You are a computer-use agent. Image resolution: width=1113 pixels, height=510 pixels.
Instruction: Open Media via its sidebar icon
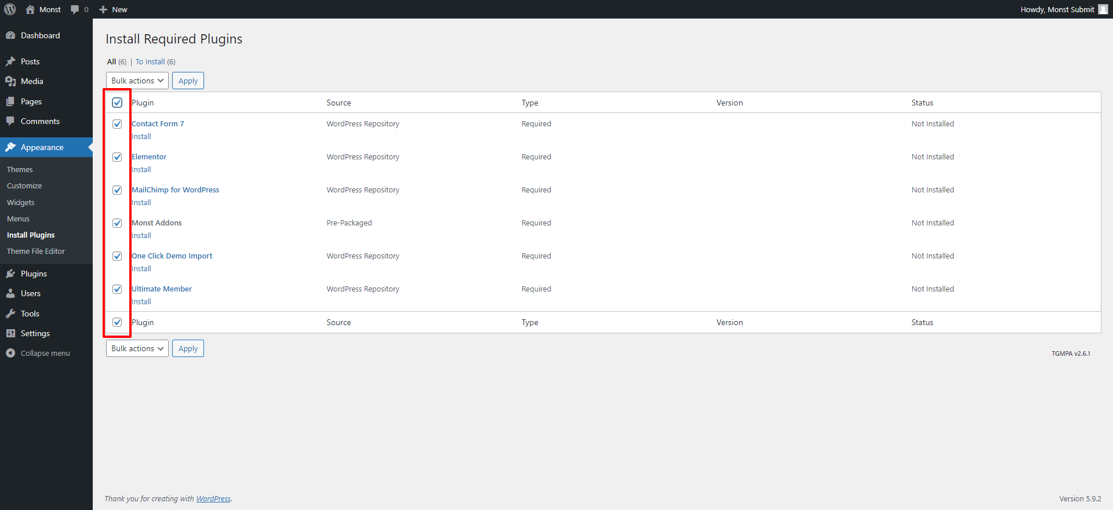pos(10,81)
